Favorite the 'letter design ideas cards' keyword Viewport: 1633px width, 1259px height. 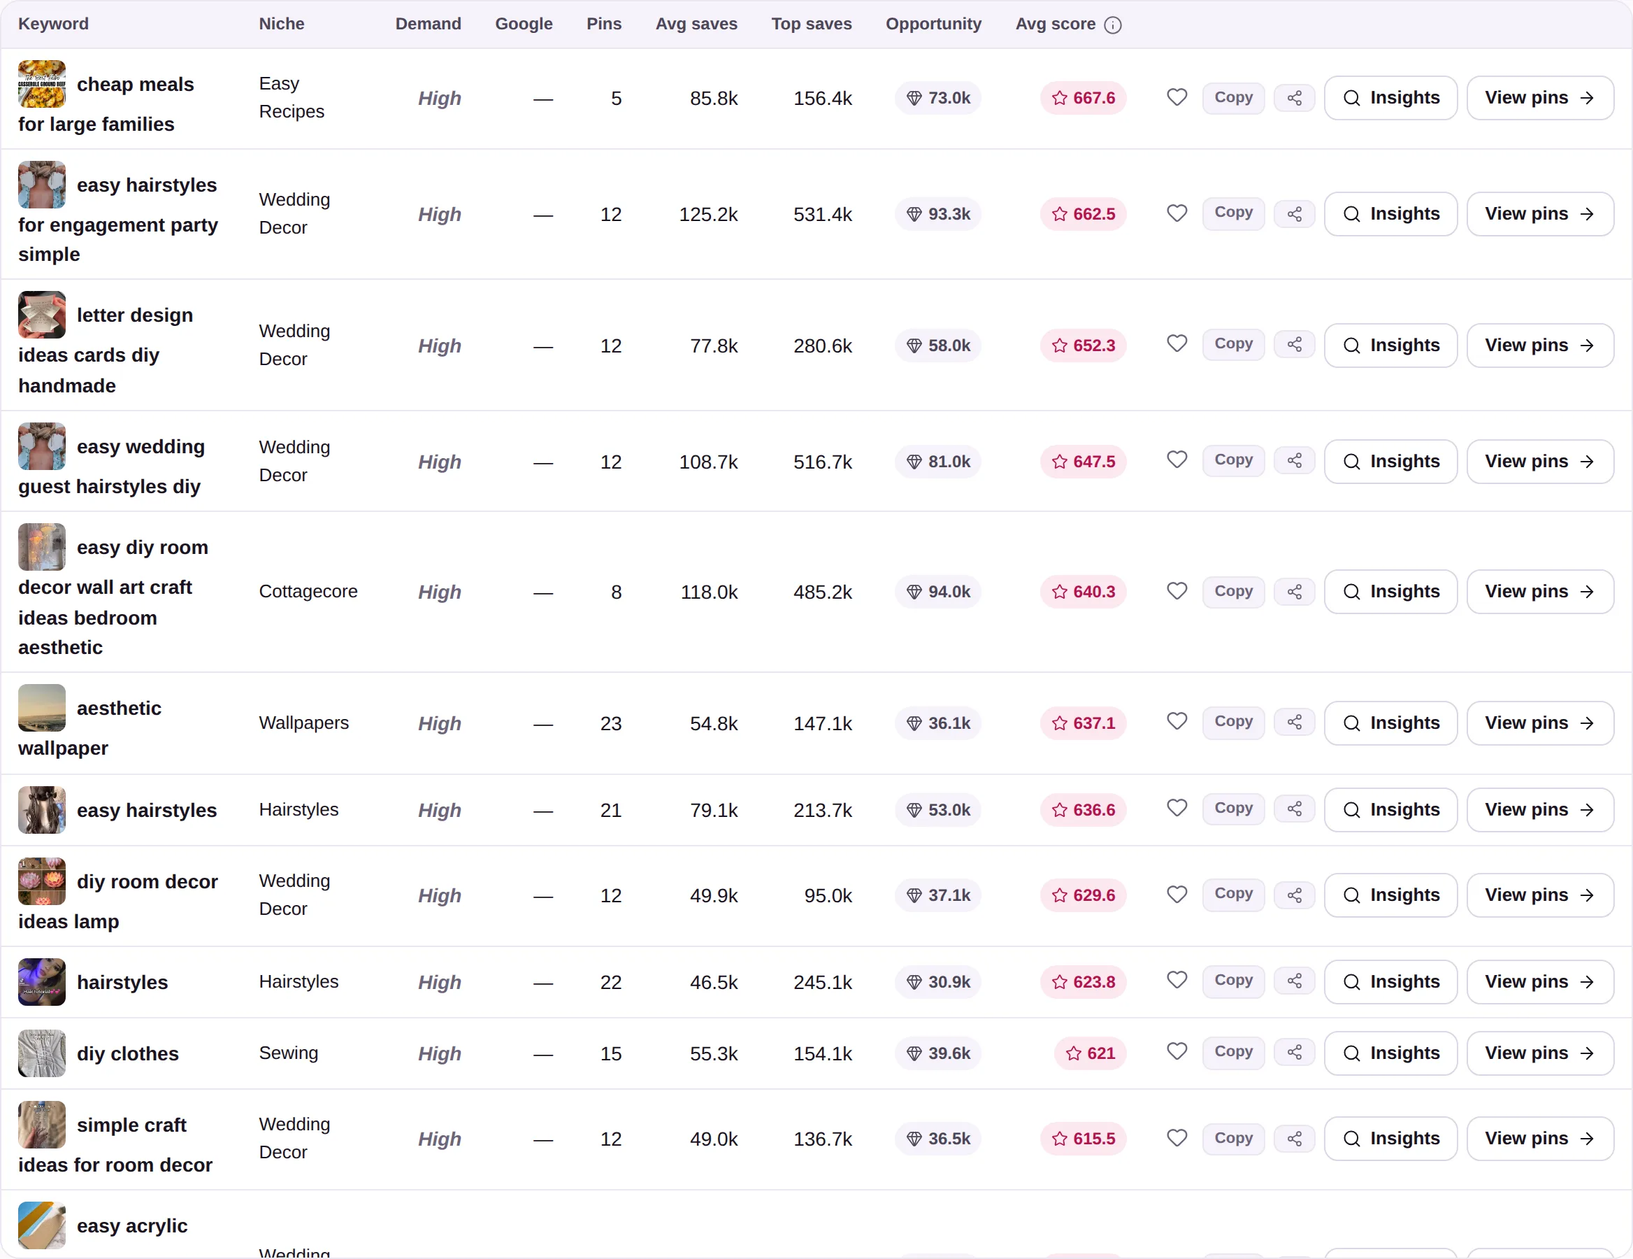(1177, 344)
